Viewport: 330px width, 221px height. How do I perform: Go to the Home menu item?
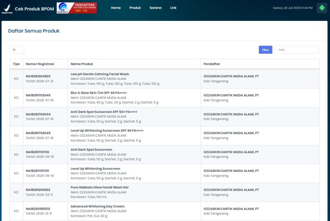(116, 8)
